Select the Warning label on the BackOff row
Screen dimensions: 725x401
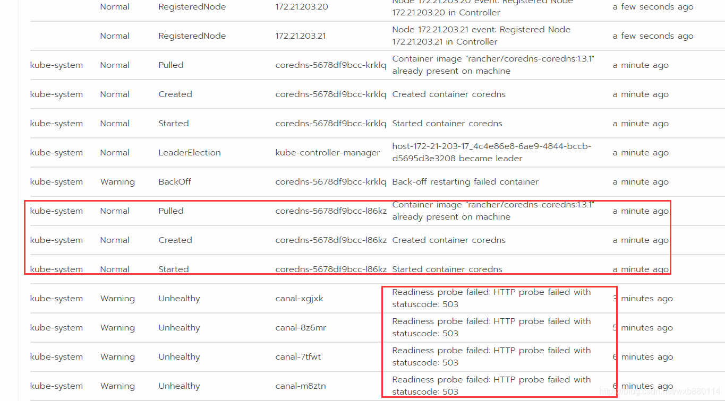pyautogui.click(x=117, y=181)
